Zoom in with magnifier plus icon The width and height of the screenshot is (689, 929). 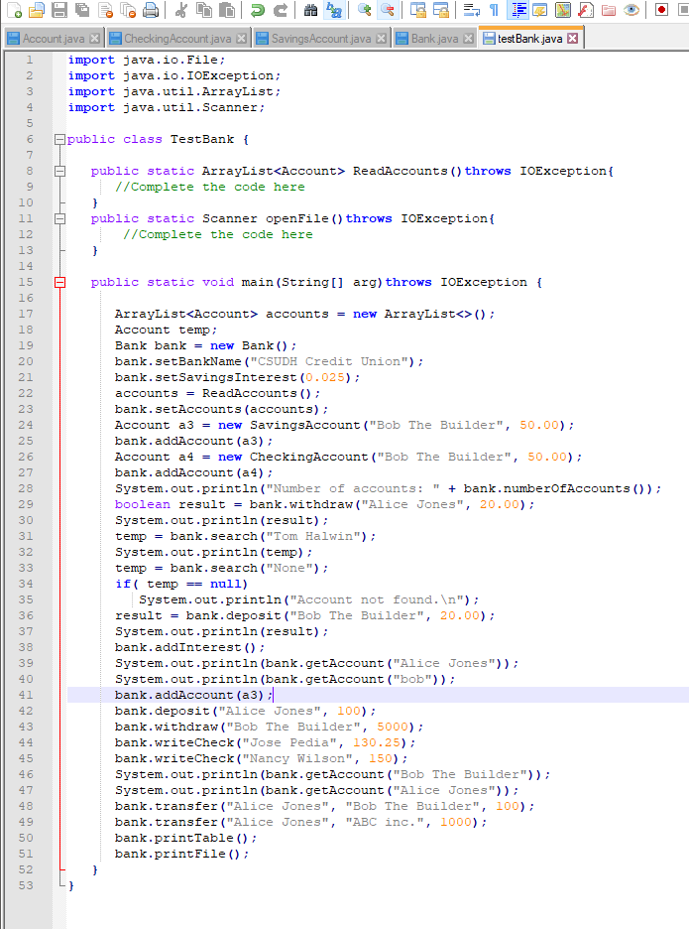point(365,10)
